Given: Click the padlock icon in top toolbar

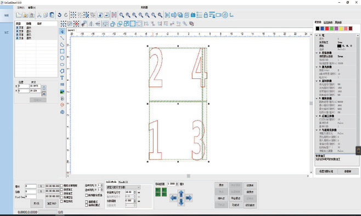Looking at the screenshot, I should [x=206, y=15].
